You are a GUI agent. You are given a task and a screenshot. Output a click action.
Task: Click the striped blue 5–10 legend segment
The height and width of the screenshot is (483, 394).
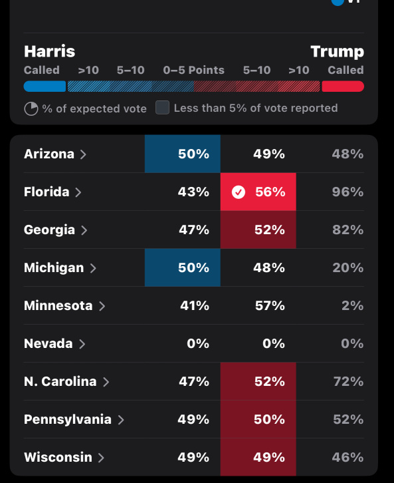(x=130, y=86)
